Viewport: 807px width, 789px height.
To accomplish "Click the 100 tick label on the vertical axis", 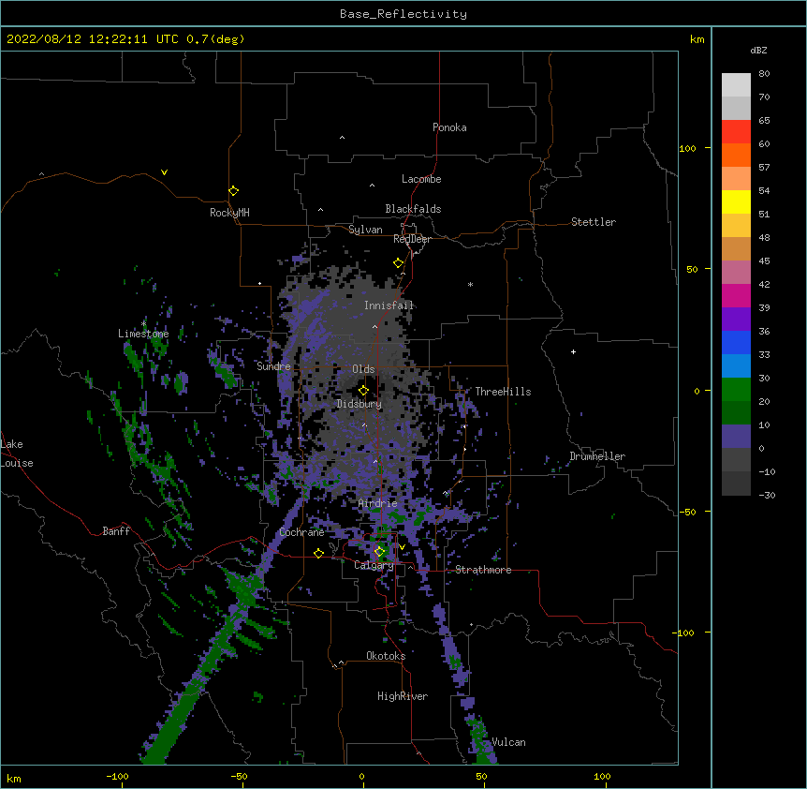I will tap(687, 148).
